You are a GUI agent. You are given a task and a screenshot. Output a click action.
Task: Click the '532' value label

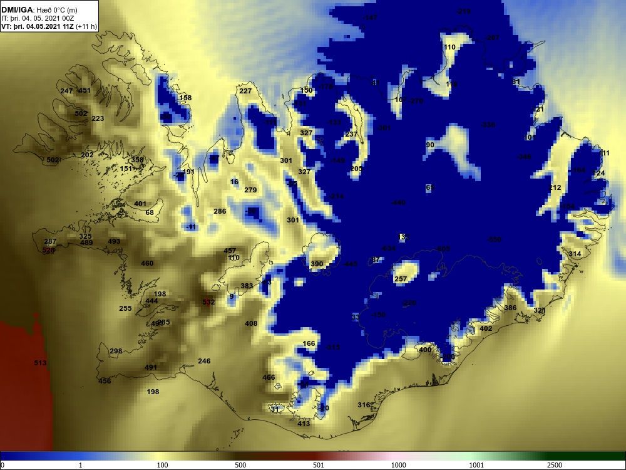coord(209,302)
